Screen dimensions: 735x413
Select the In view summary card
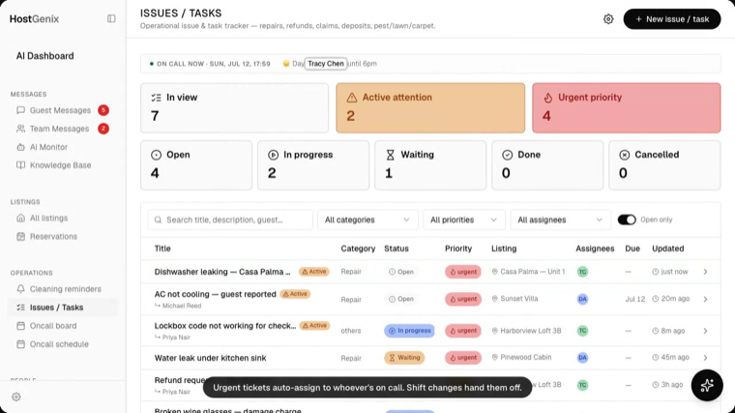pyautogui.click(x=234, y=107)
